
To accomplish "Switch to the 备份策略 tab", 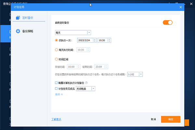I will point(27,31).
